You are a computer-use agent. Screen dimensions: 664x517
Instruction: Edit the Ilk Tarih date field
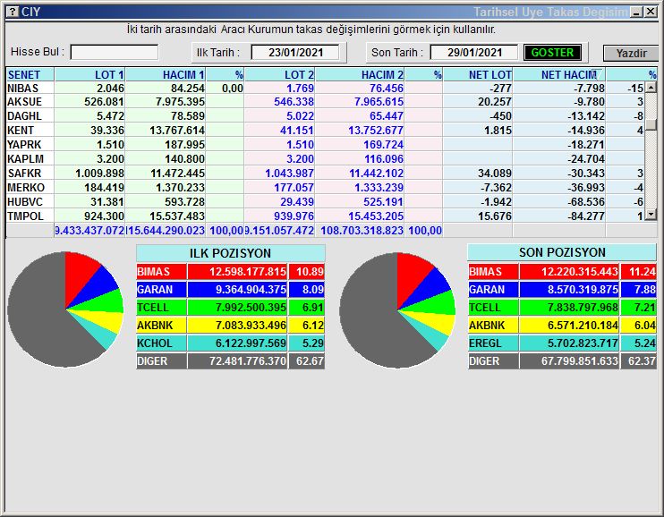coord(295,53)
